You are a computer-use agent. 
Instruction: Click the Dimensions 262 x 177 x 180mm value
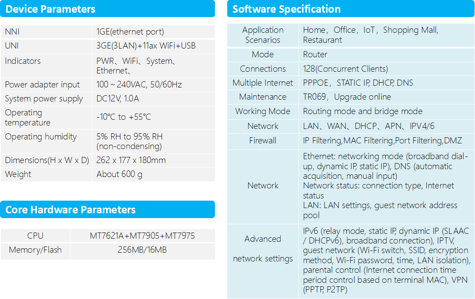131,160
